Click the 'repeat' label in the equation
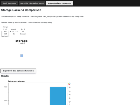Viewport: 140px width, 105px height. tap(13, 29)
